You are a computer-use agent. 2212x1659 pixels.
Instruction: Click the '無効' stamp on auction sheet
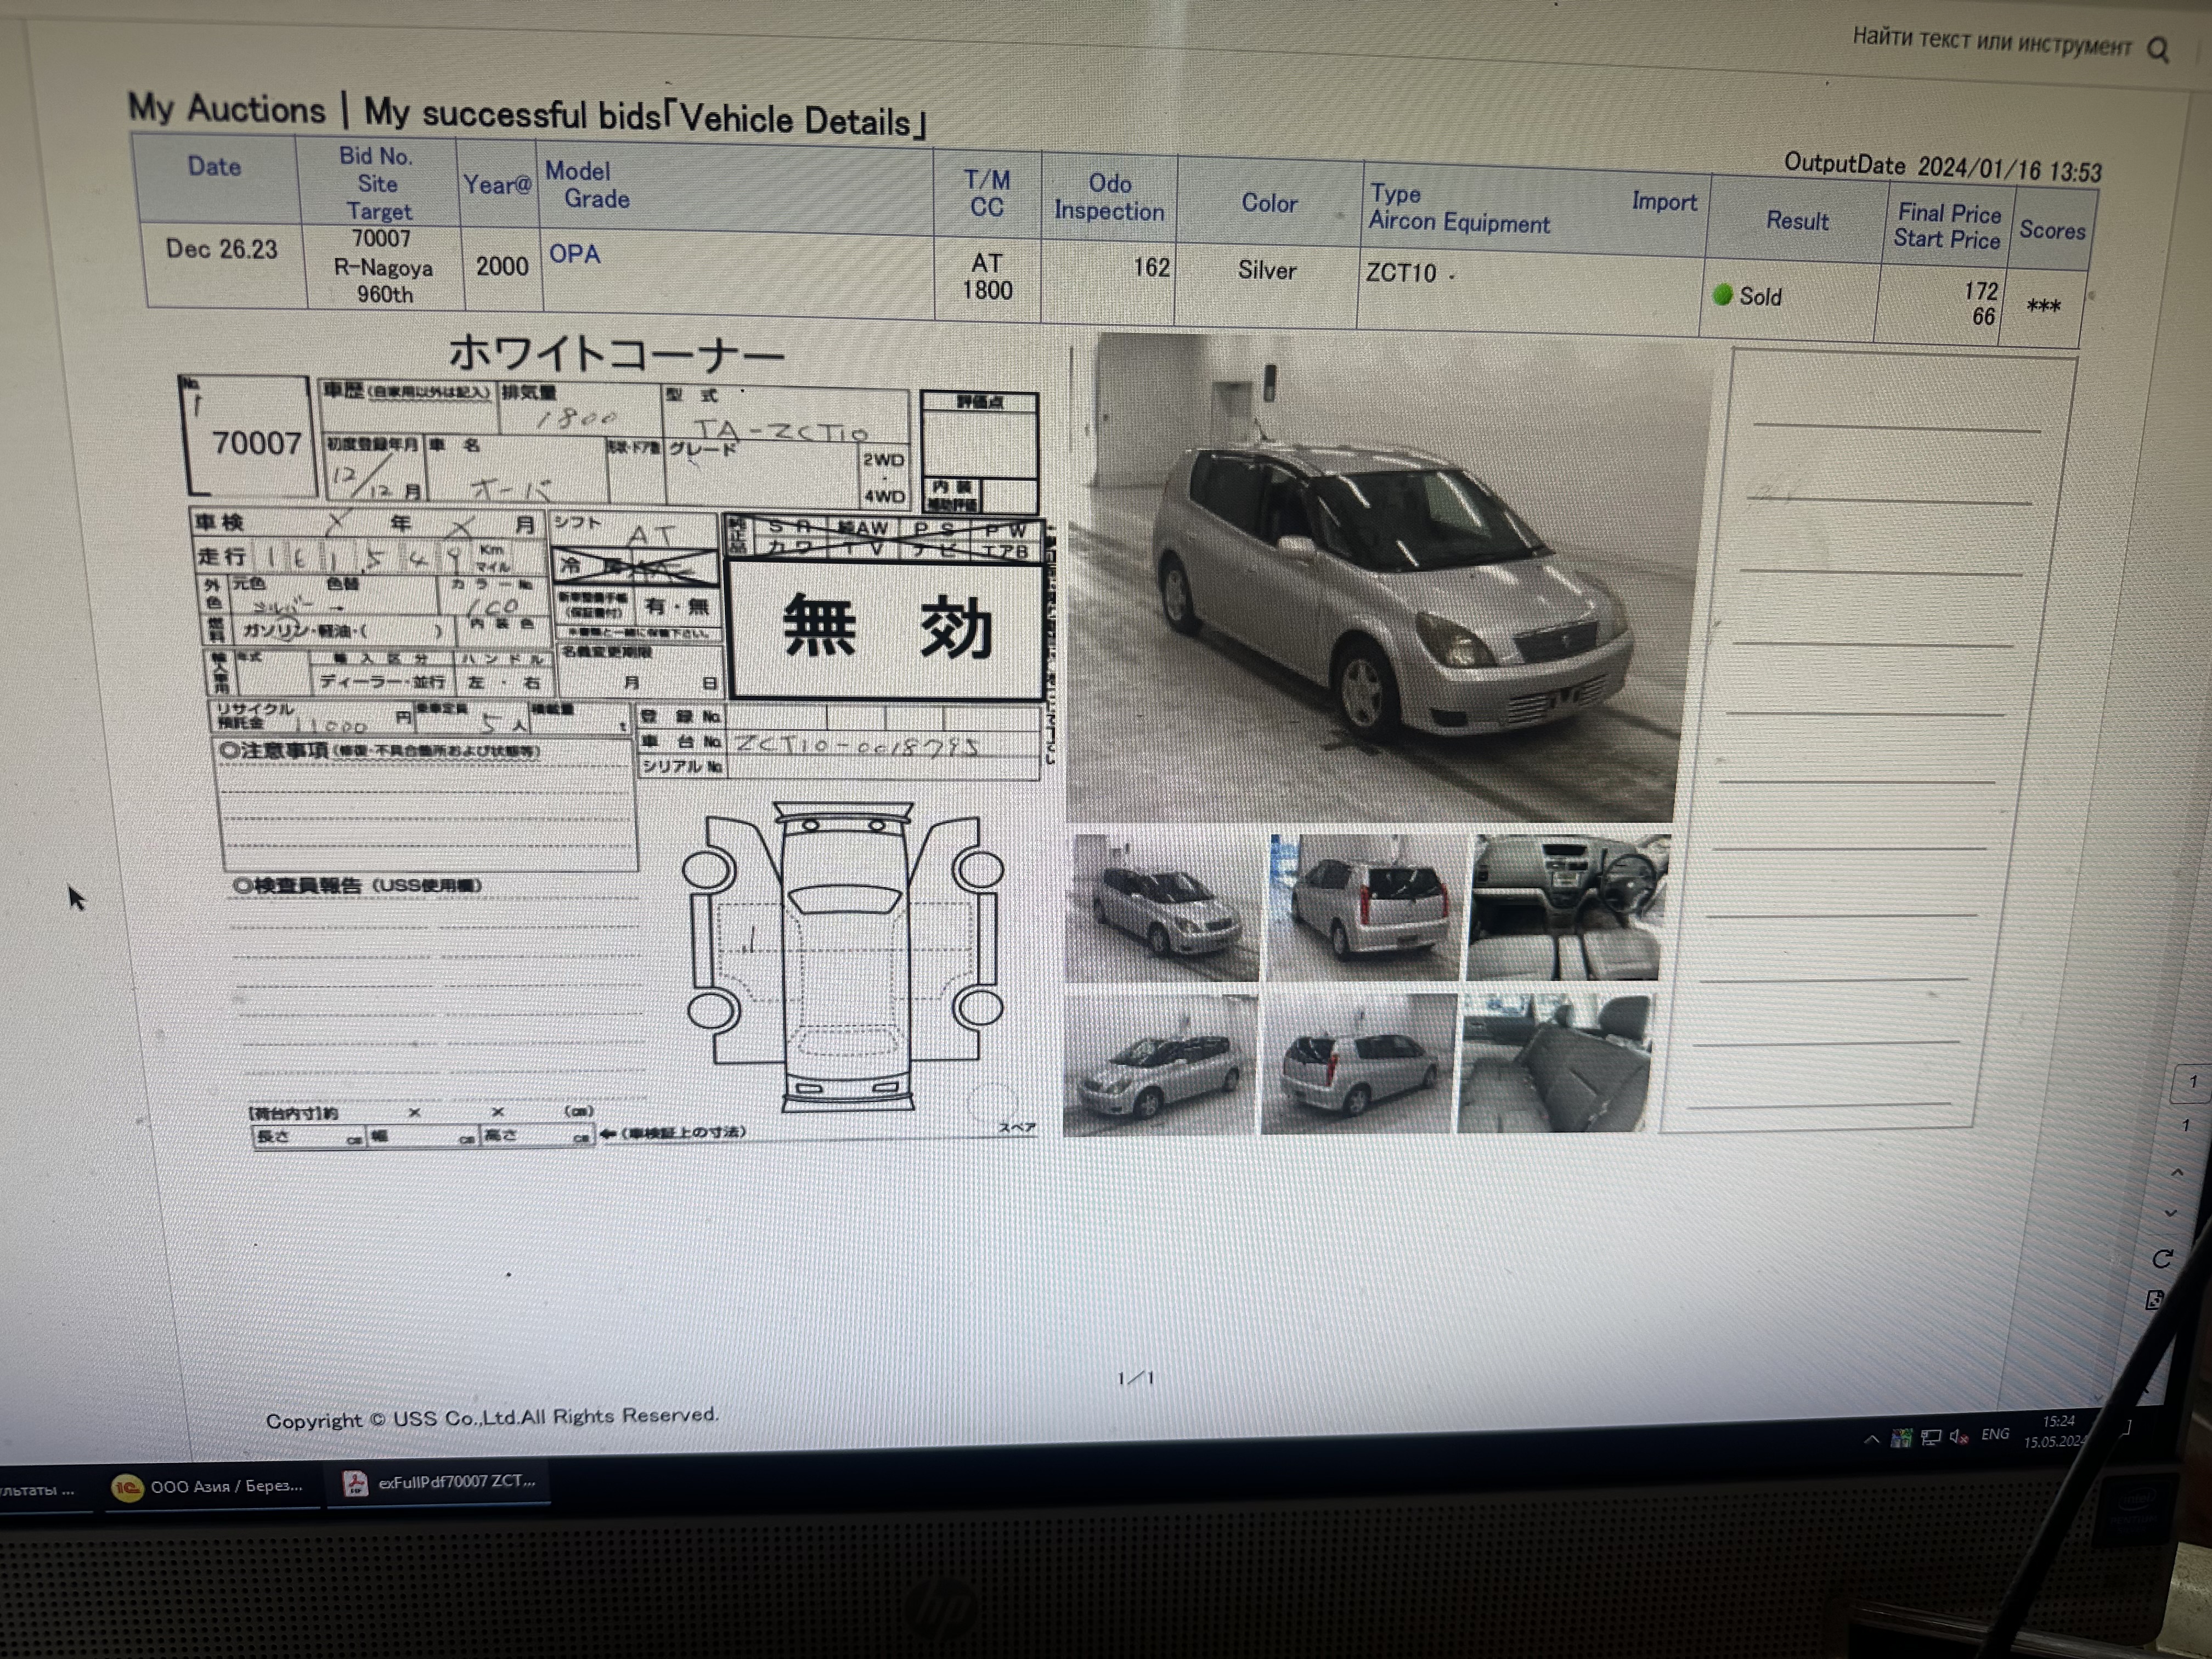tap(888, 628)
